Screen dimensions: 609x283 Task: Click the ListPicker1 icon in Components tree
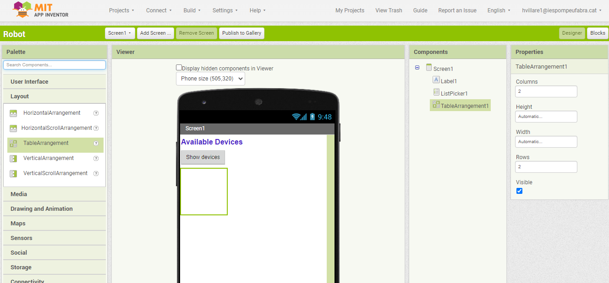pyautogui.click(x=436, y=92)
